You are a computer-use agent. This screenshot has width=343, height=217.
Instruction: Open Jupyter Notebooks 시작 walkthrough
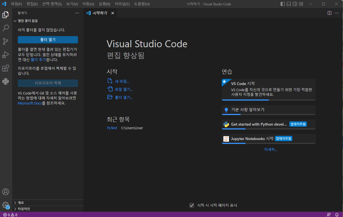coord(269,139)
